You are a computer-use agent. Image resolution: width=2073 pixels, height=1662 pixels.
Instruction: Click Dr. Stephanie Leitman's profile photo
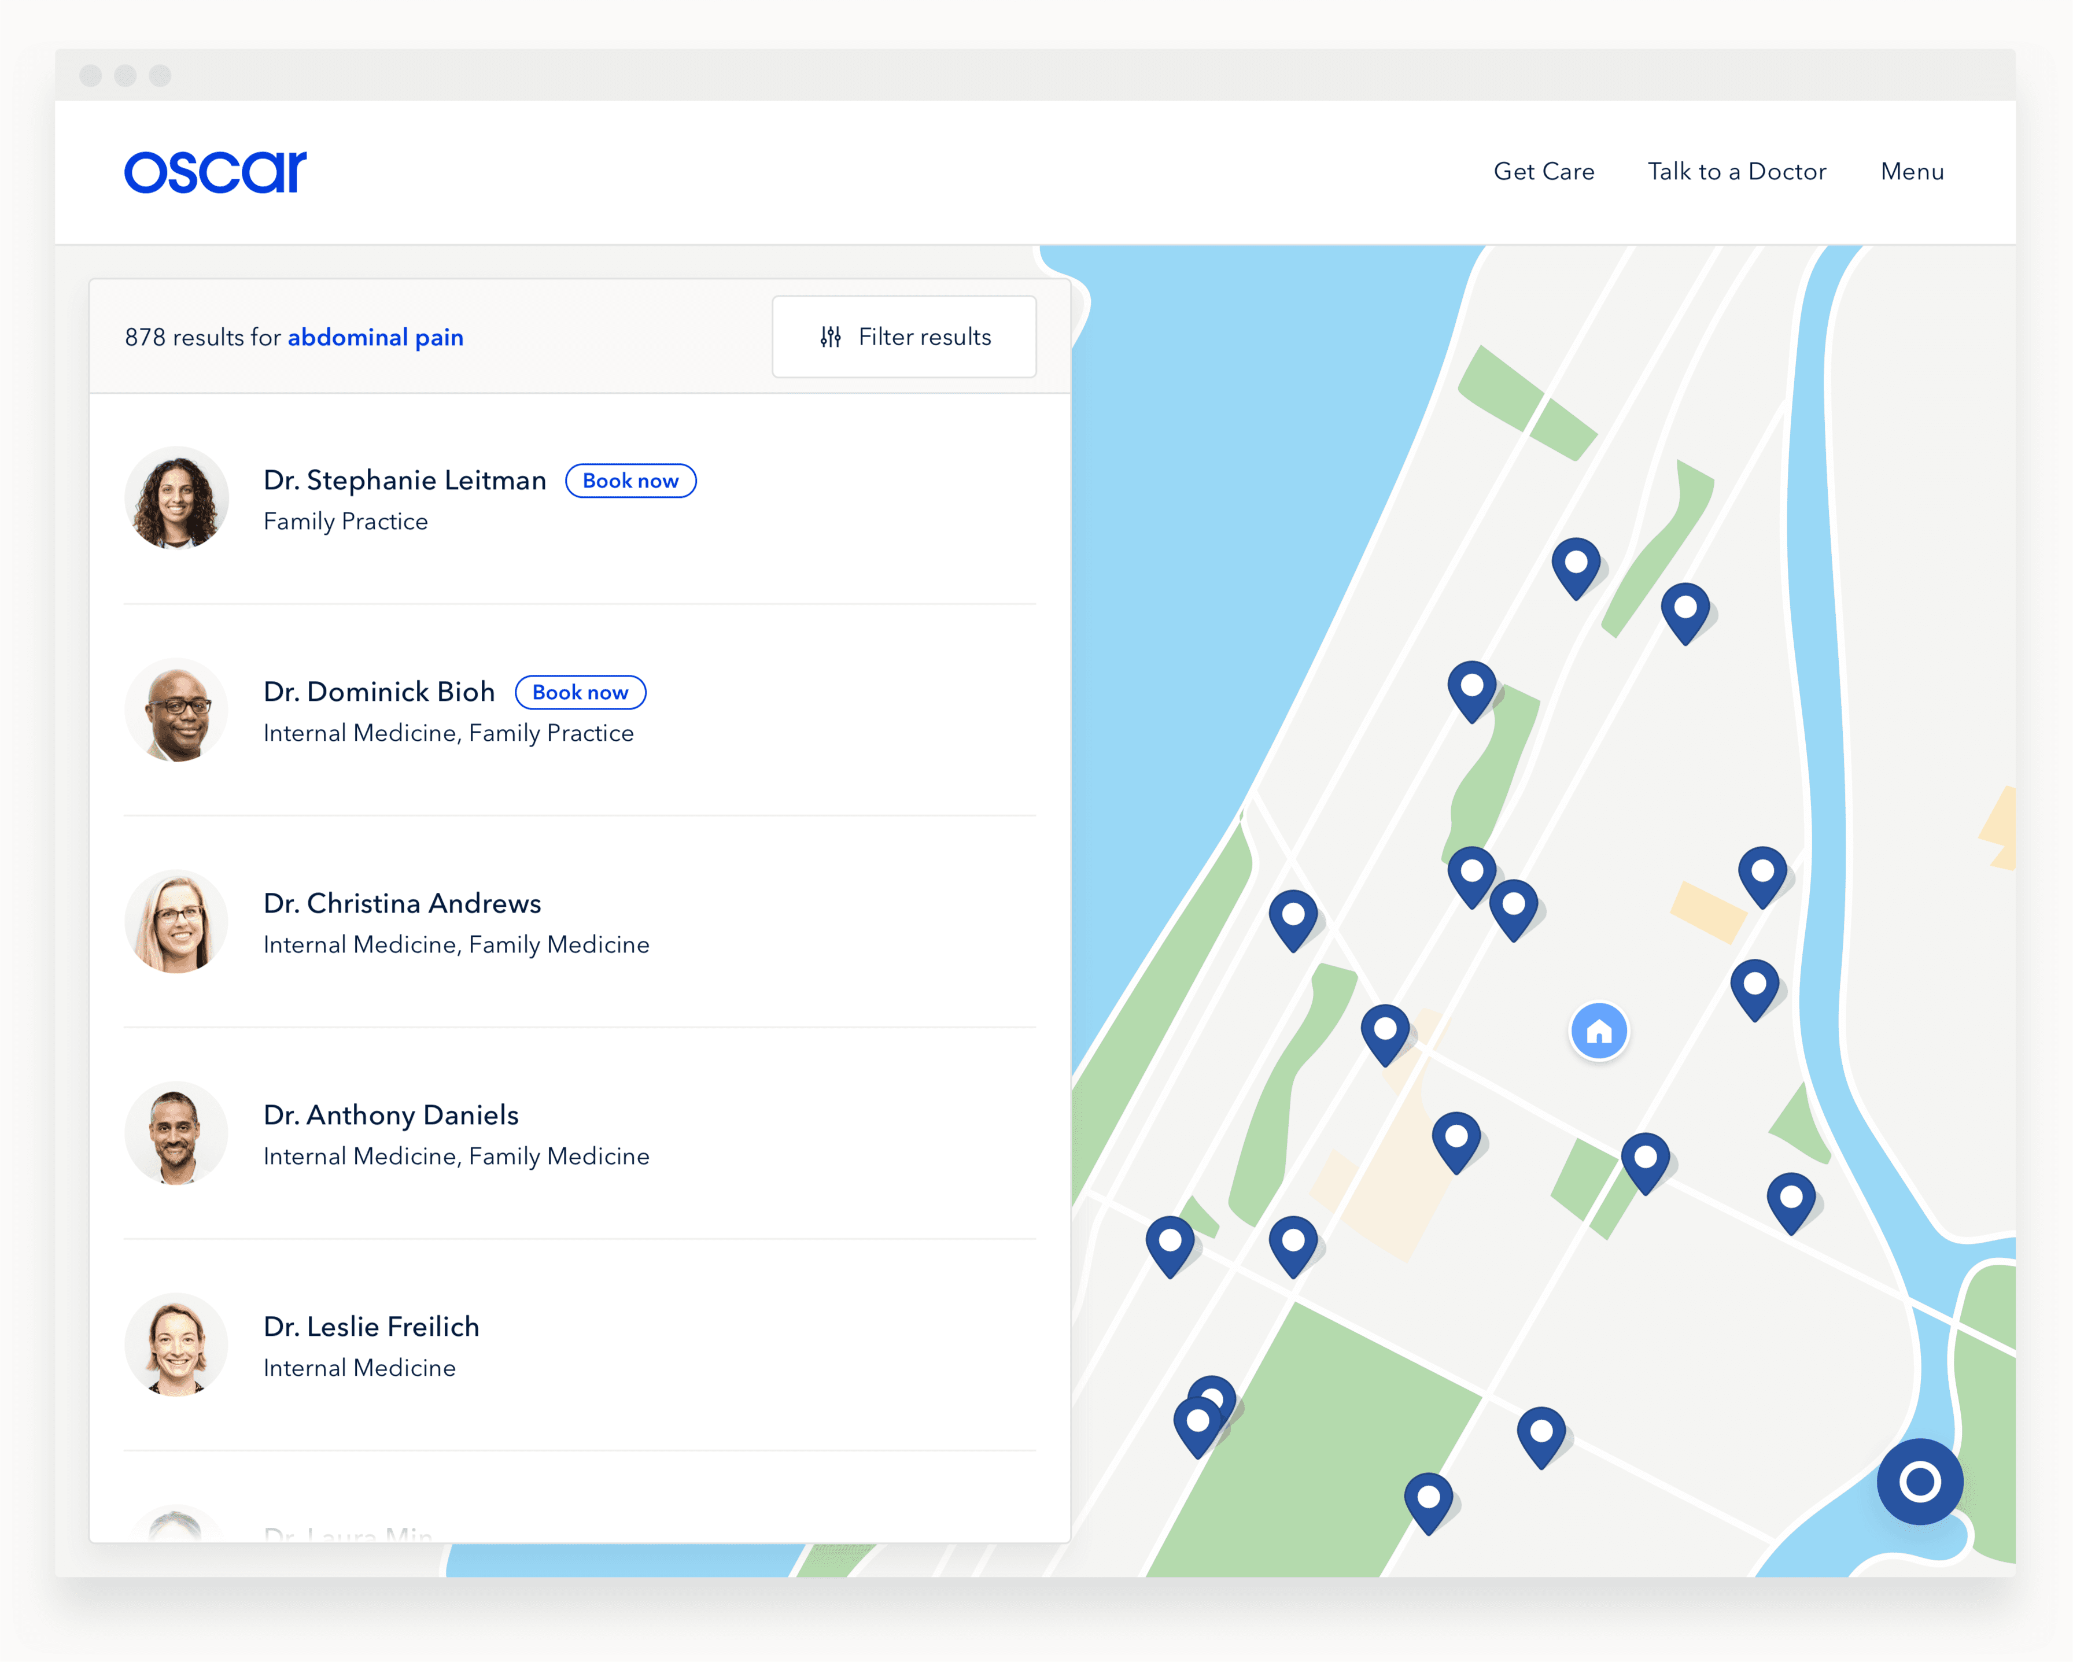pyautogui.click(x=177, y=499)
